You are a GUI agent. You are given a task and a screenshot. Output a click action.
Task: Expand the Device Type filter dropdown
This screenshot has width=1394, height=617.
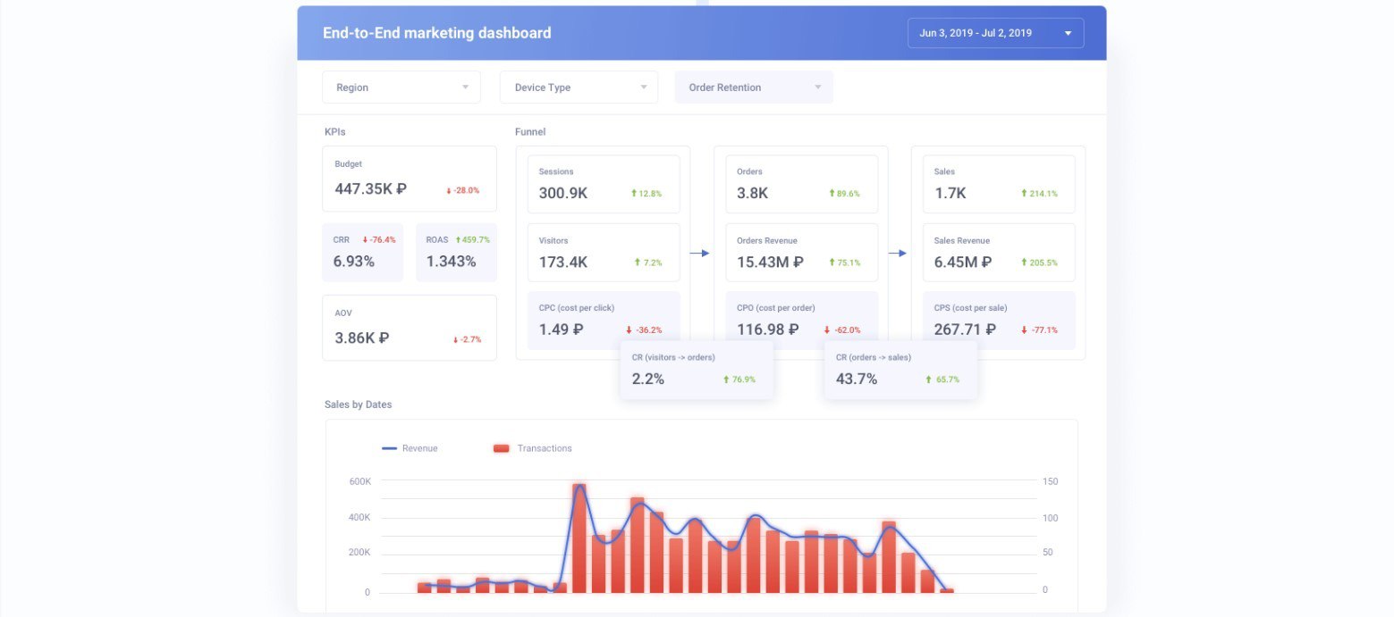[x=579, y=88]
